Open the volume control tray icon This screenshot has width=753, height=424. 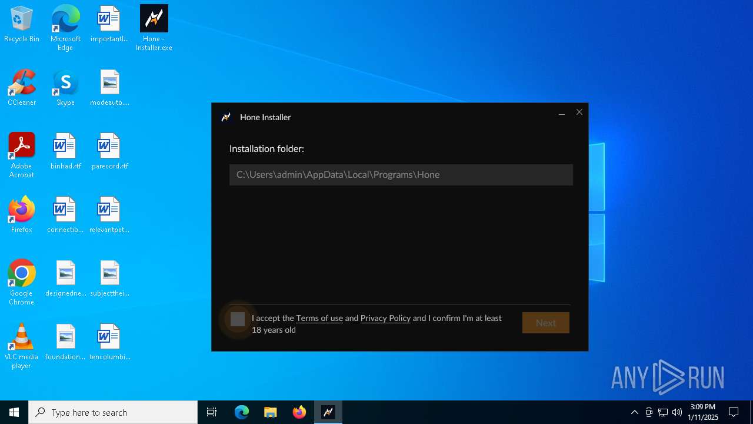click(677, 412)
